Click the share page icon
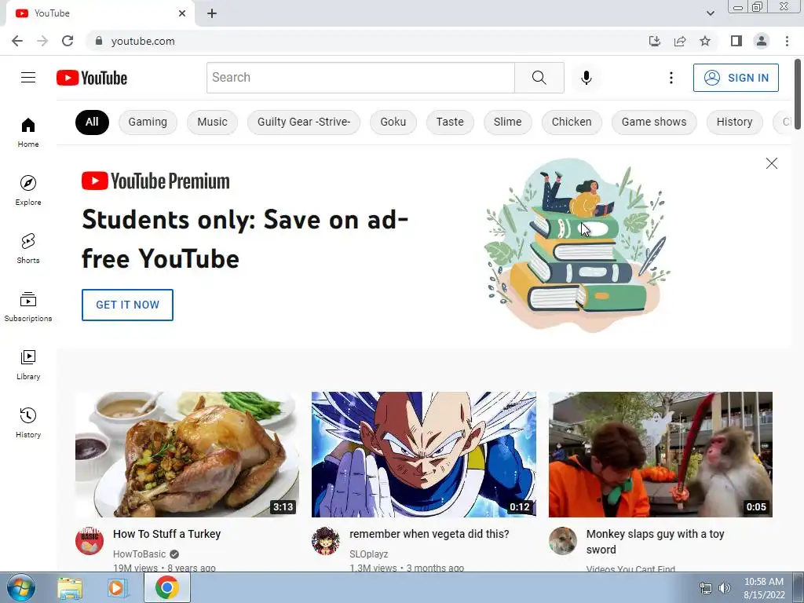Viewport: 804px width, 603px height. [680, 41]
